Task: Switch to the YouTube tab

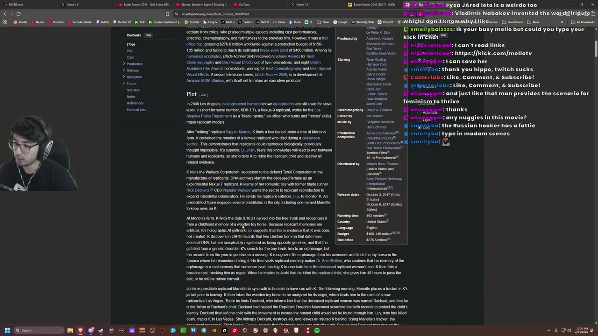Action: click(258, 5)
